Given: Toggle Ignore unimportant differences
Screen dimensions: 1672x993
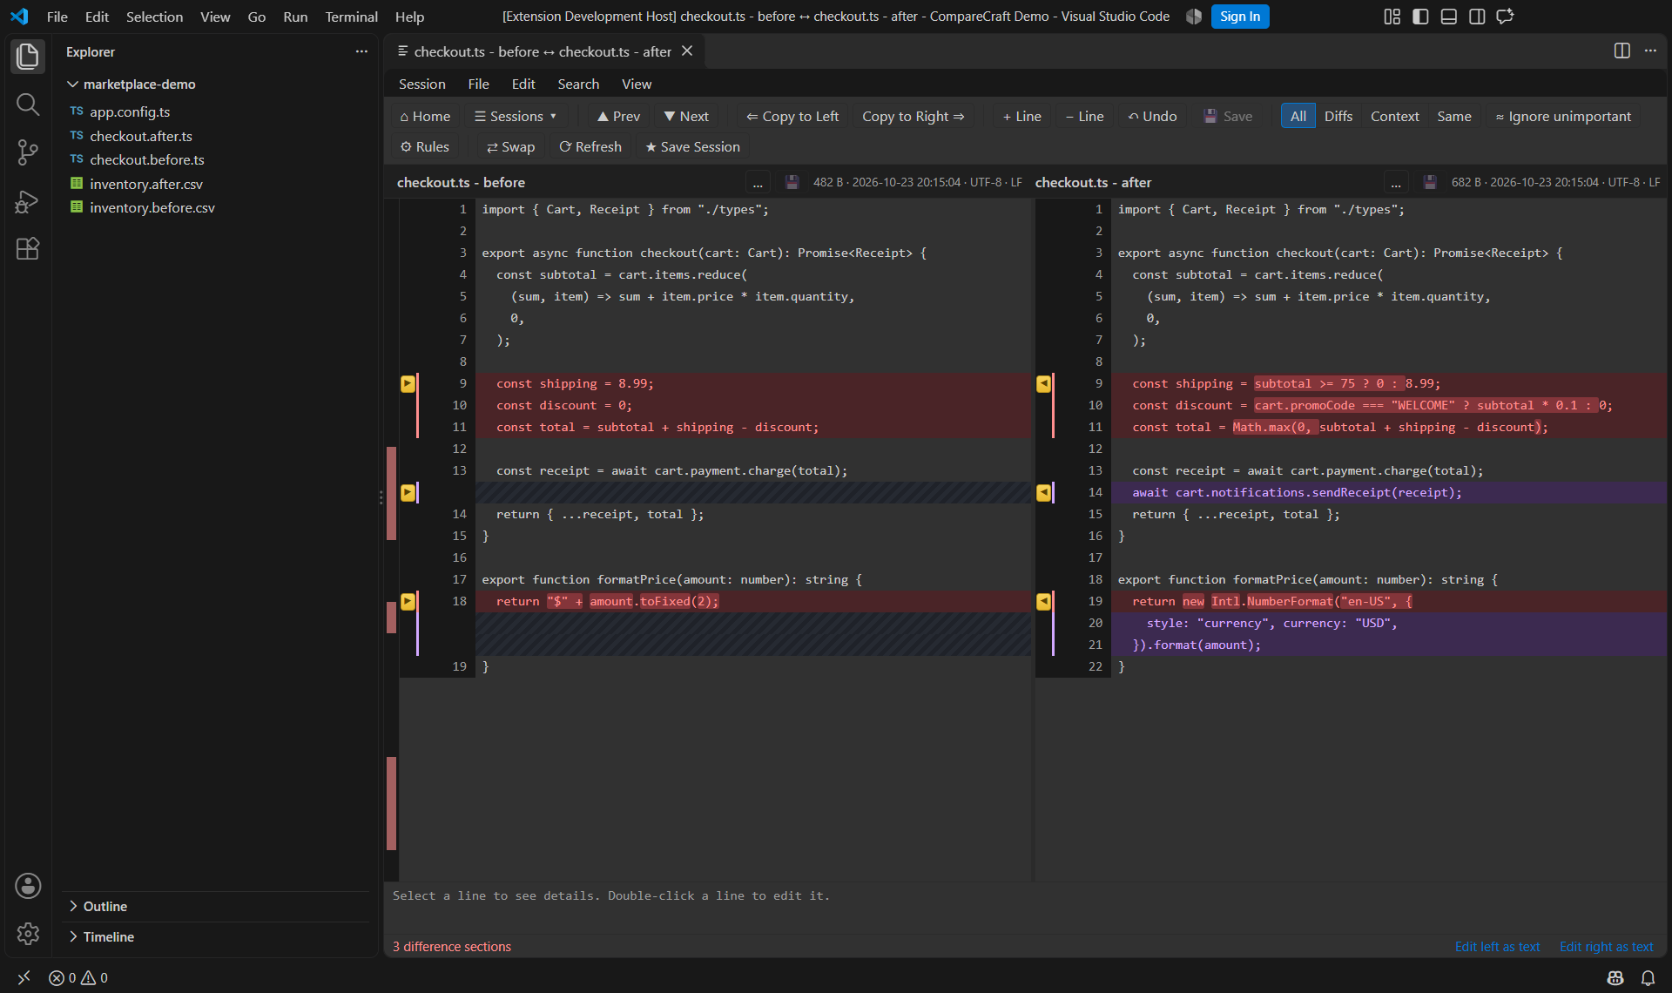Looking at the screenshot, I should tap(1563, 116).
